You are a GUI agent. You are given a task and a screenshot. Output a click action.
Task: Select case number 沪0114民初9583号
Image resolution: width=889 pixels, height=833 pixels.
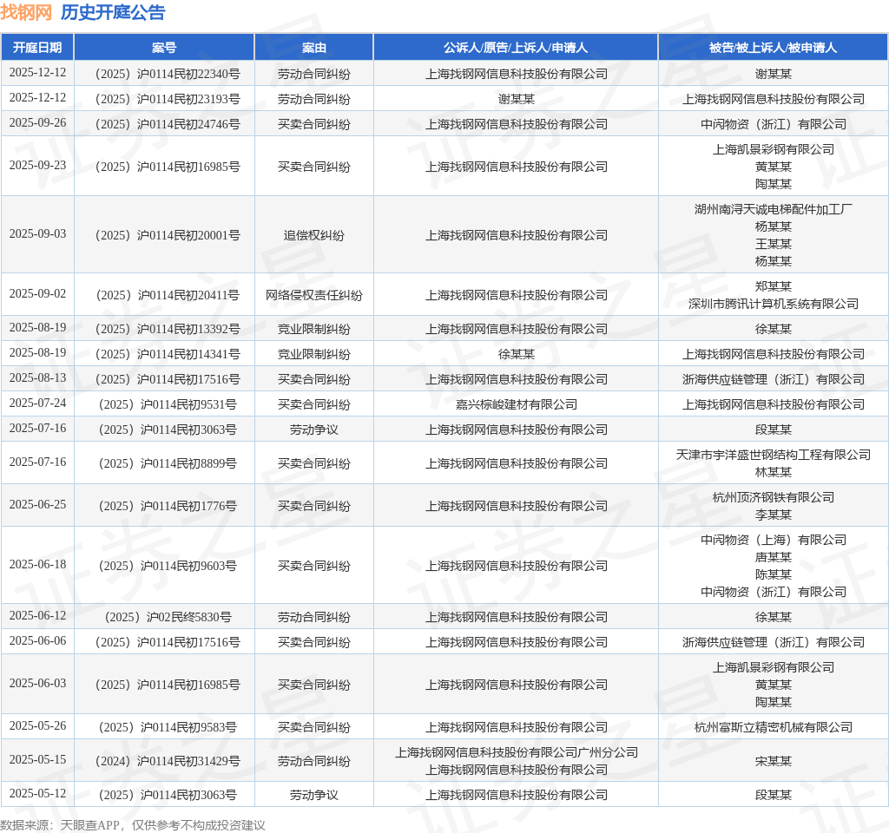[x=168, y=727]
